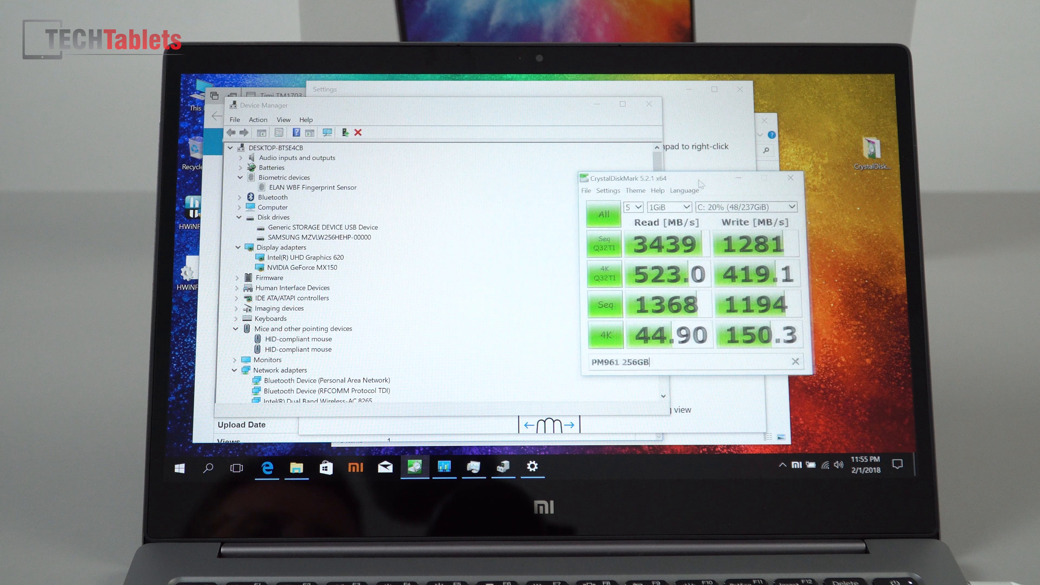Run the plain Seq benchmark button
The width and height of the screenshot is (1040, 585).
point(605,304)
